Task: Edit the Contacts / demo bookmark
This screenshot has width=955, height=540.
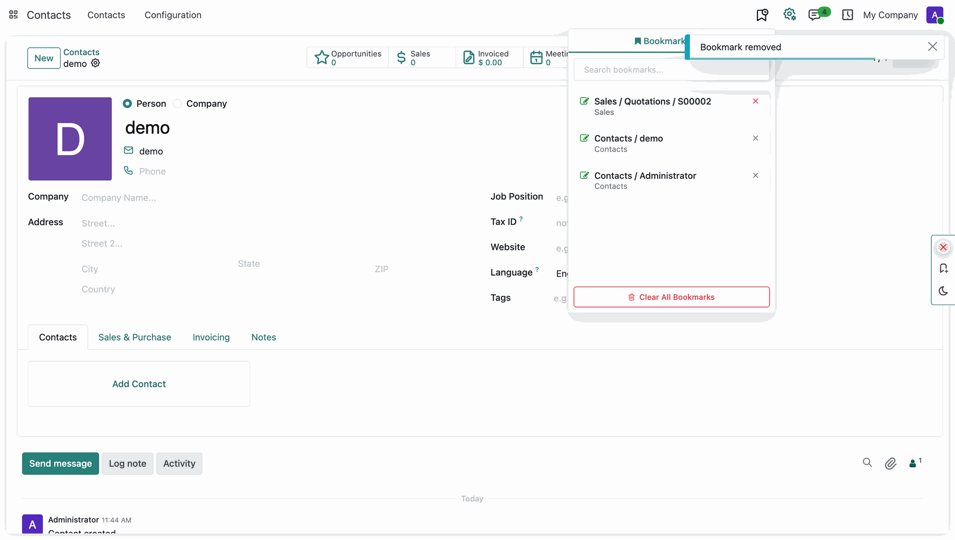Action: click(x=584, y=138)
